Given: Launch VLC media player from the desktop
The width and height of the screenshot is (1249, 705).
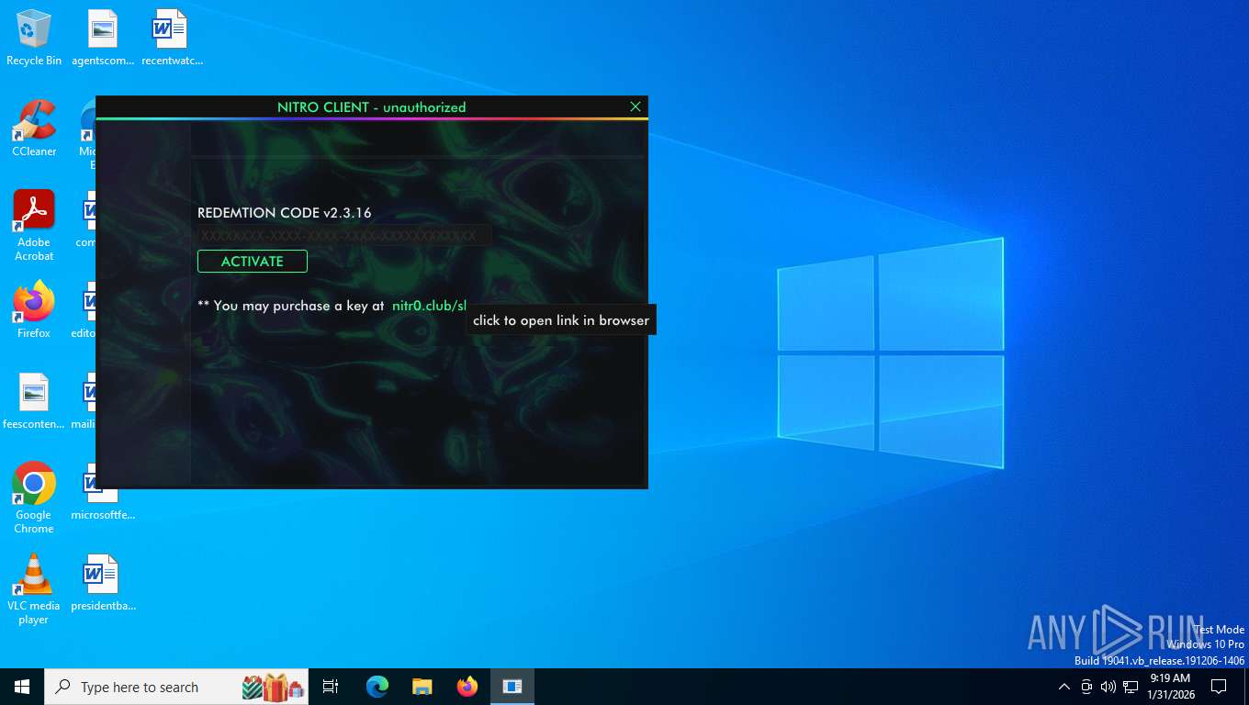Looking at the screenshot, I should pos(34,588).
